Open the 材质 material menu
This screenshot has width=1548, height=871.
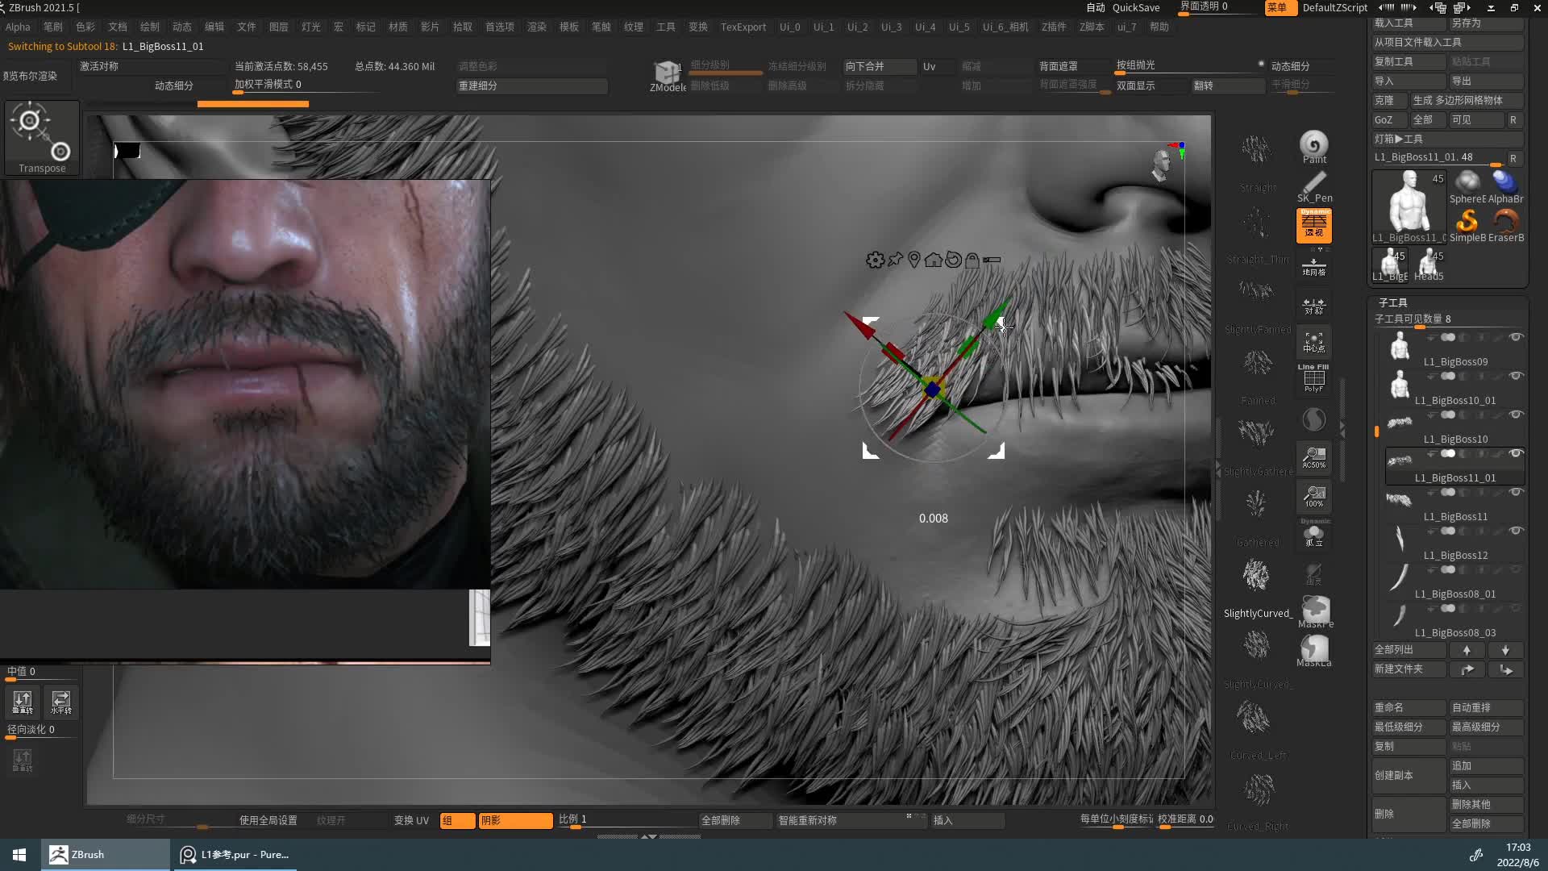(x=398, y=27)
